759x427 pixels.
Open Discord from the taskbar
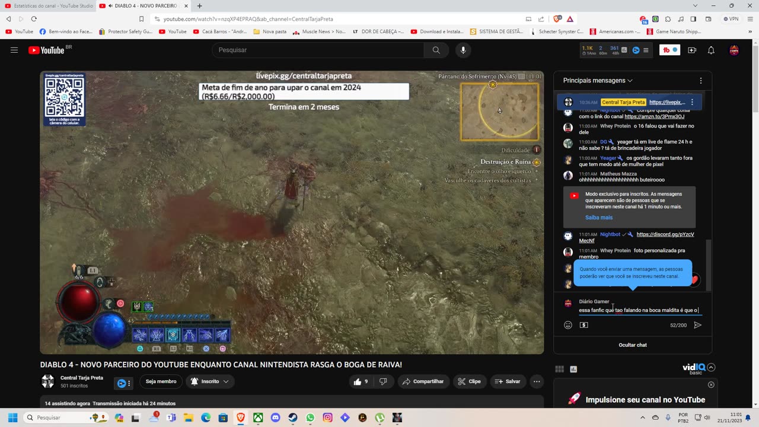click(x=275, y=418)
